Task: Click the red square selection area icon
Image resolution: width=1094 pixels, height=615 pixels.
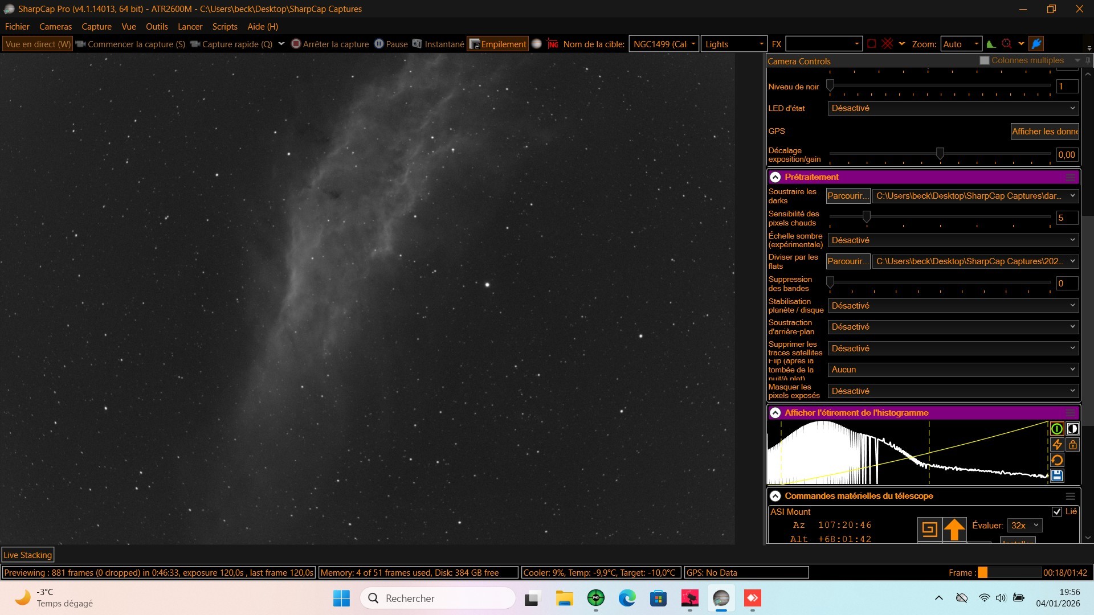Action: (x=872, y=44)
